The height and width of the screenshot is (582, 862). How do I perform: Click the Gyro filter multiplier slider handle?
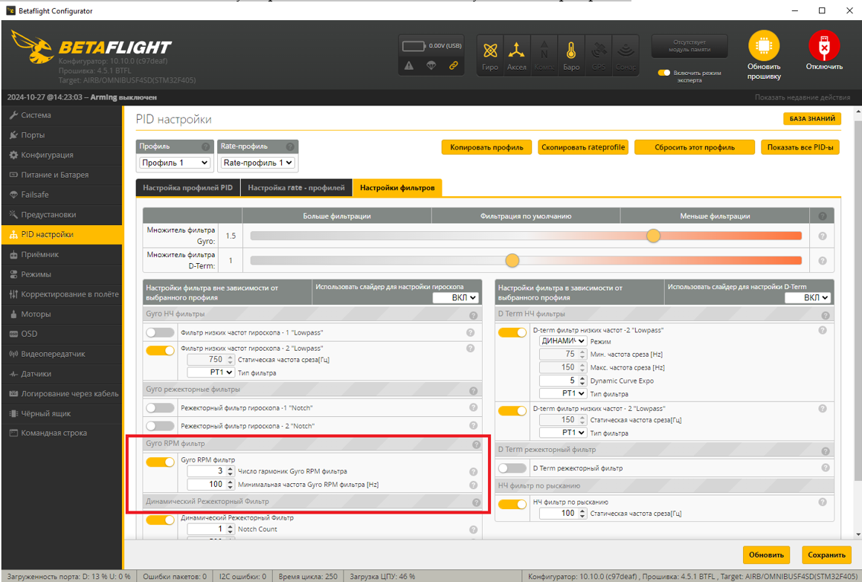[x=653, y=236]
